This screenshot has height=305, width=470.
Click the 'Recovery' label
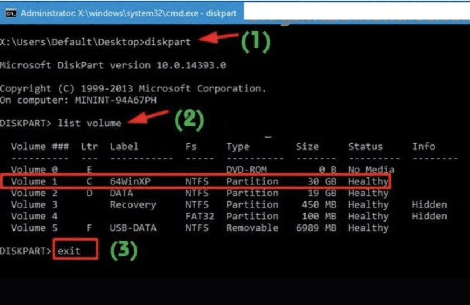click(133, 205)
